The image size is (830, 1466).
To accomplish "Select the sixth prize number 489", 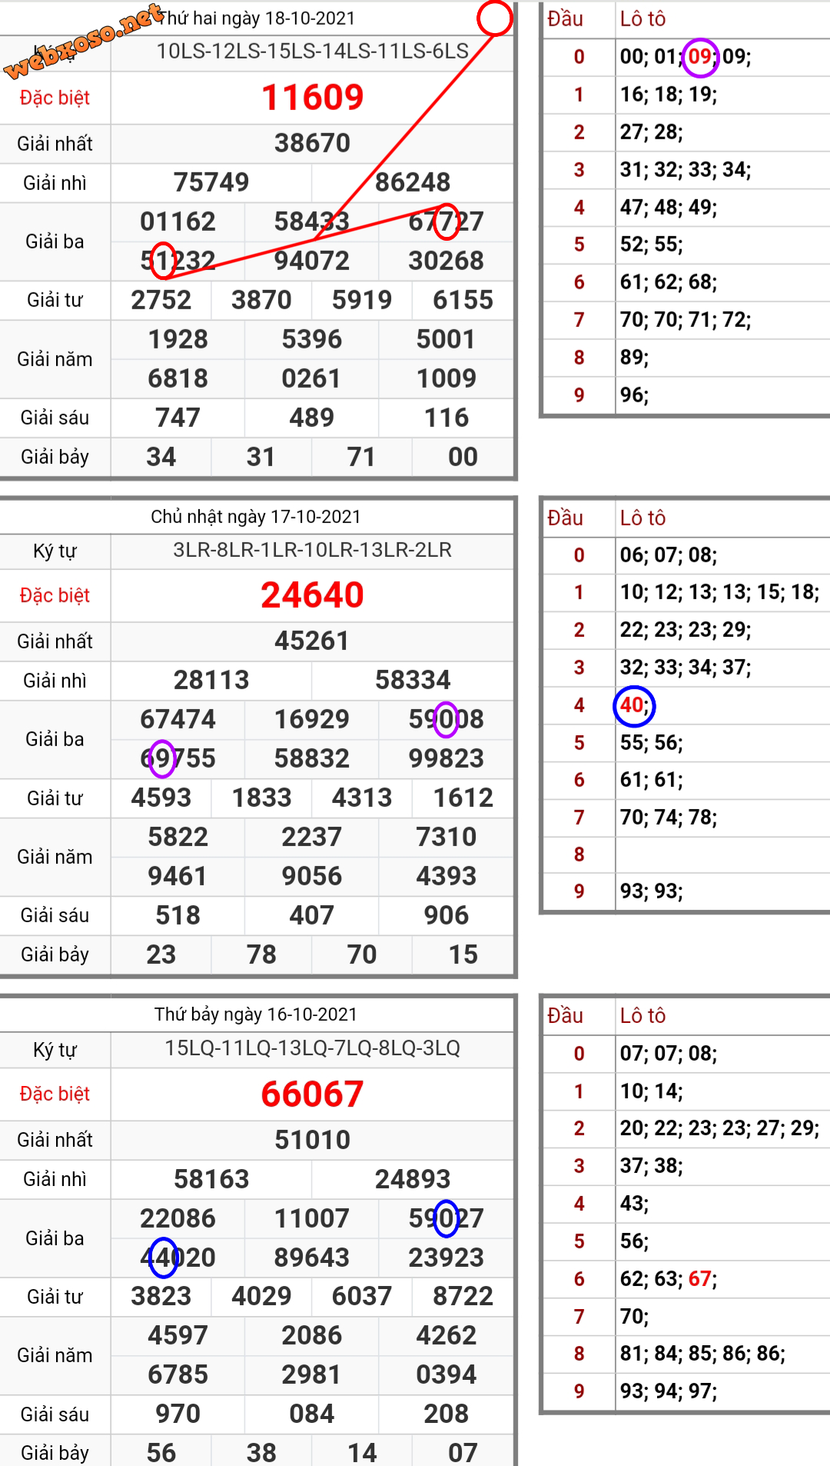I will point(312,418).
